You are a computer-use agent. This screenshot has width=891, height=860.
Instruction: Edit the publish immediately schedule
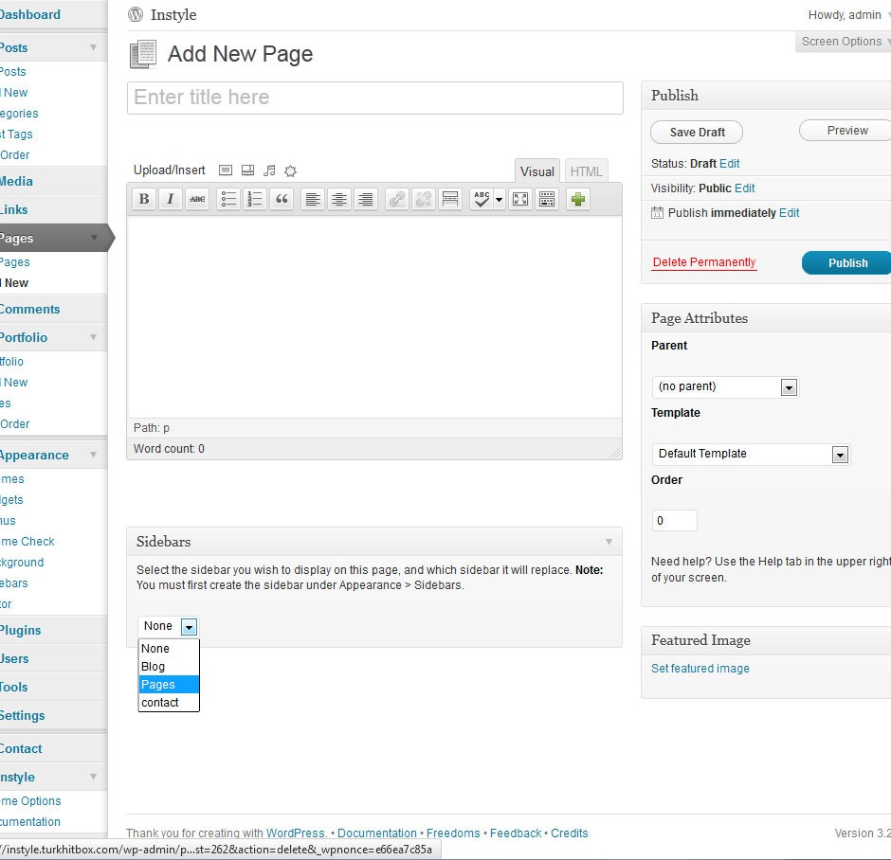pyautogui.click(x=789, y=213)
